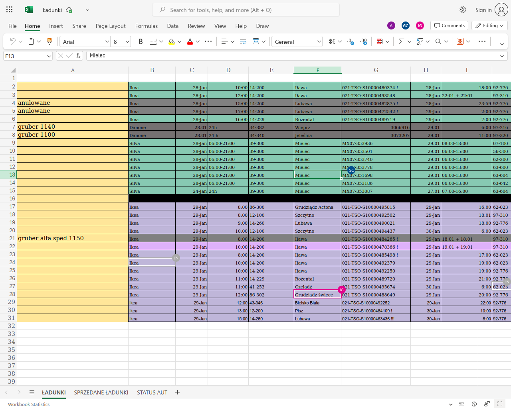Screen dimensions: 511x408
Task: Click the Undo arrow icon
Action: coord(13,41)
